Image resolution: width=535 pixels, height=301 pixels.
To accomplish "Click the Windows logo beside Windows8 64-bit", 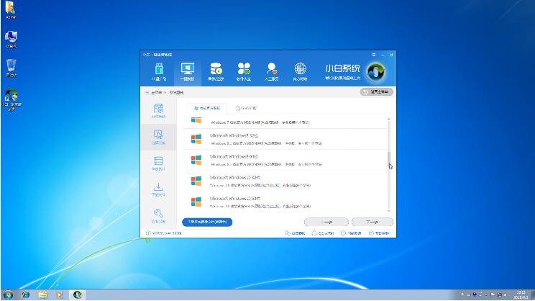I will tap(196, 160).
